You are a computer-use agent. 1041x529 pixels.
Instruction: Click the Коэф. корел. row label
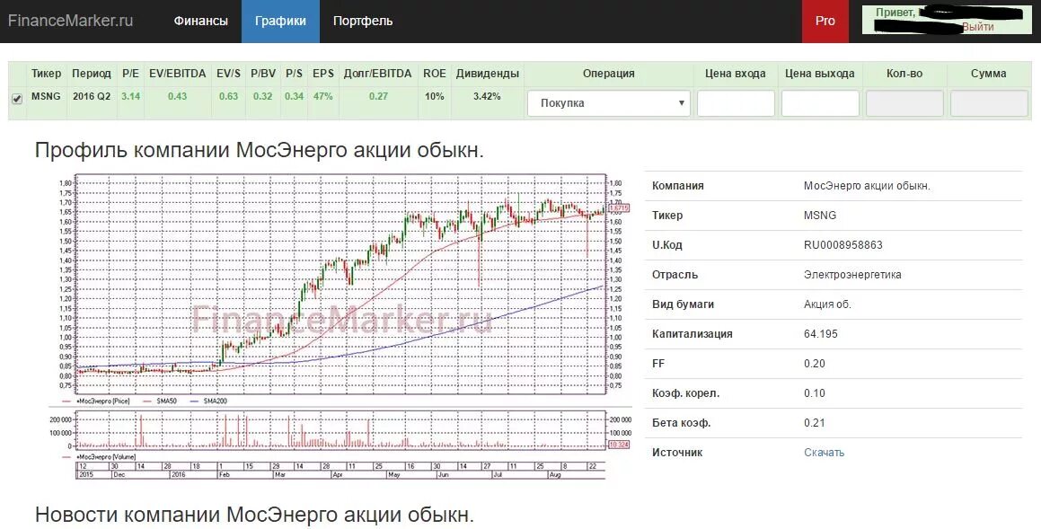686,393
